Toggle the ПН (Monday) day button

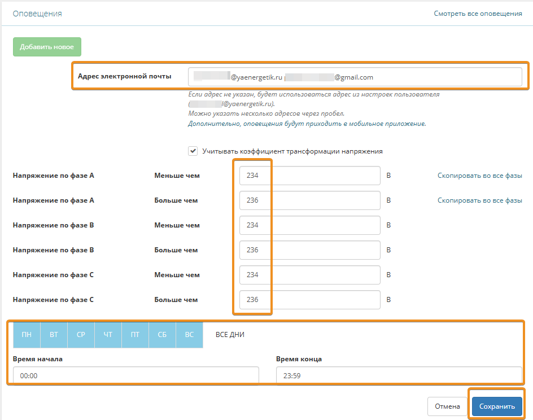(x=27, y=335)
